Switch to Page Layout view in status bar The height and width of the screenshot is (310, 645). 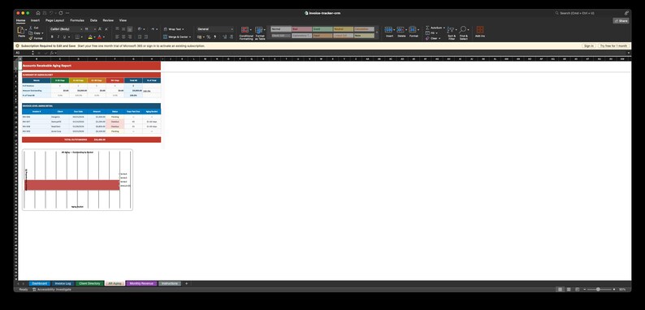coord(569,290)
